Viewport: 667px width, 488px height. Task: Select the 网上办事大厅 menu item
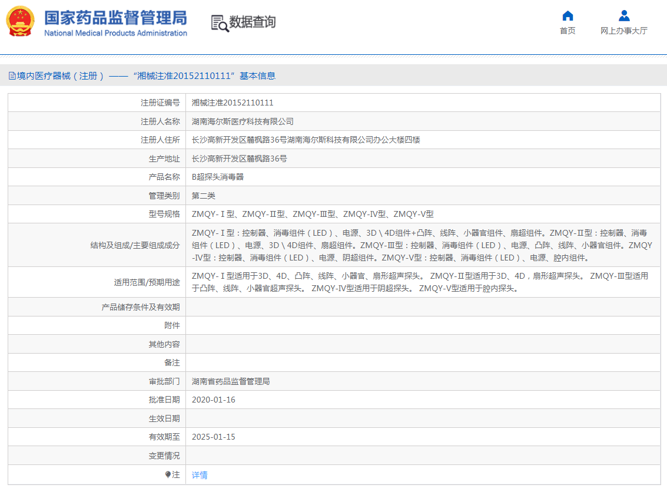pos(624,31)
